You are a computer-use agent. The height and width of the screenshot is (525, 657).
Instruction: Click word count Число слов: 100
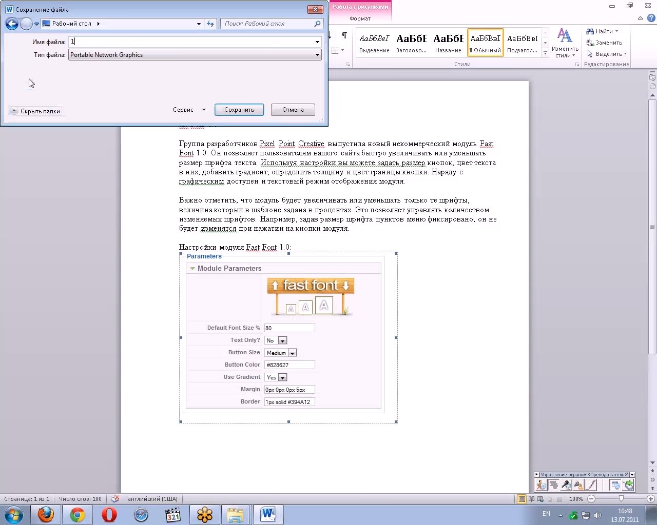pos(80,499)
